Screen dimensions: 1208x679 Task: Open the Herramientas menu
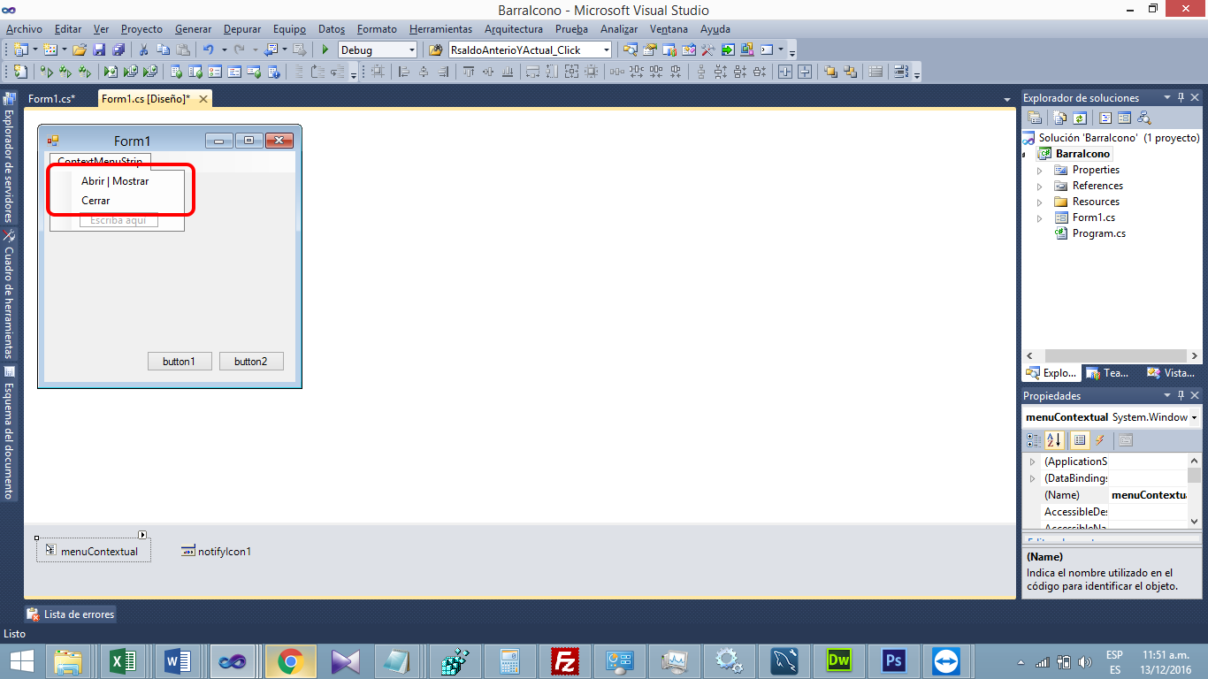tap(440, 29)
